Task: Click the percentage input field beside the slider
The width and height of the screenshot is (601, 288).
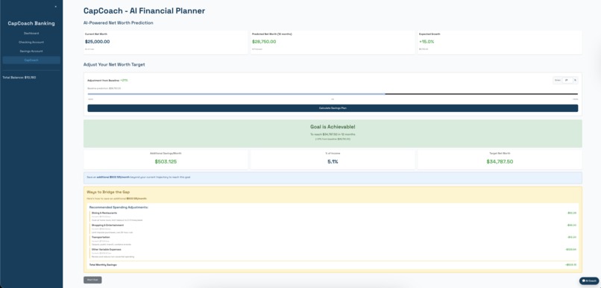Action: pos(567,80)
